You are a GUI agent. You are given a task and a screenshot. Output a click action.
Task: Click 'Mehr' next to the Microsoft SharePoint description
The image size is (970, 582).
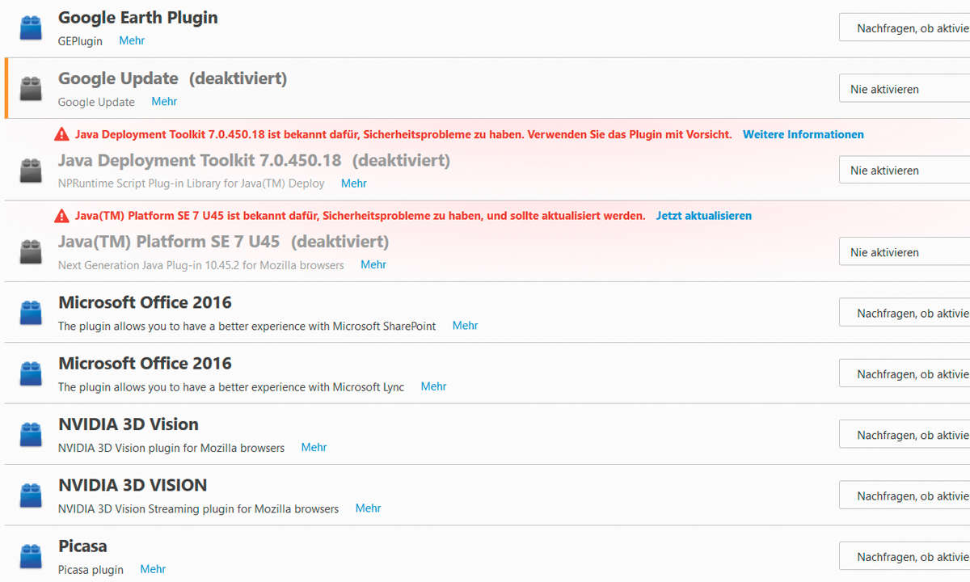pos(466,325)
